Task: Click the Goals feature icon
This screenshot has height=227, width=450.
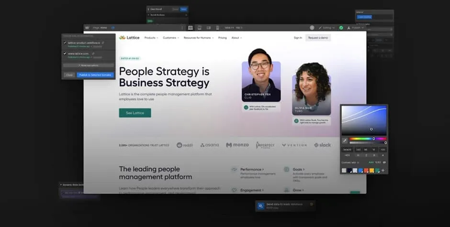Action: click(286, 169)
